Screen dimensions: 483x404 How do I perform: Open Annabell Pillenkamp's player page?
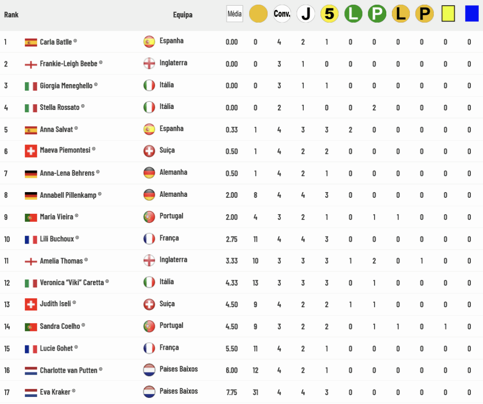pos(68,195)
